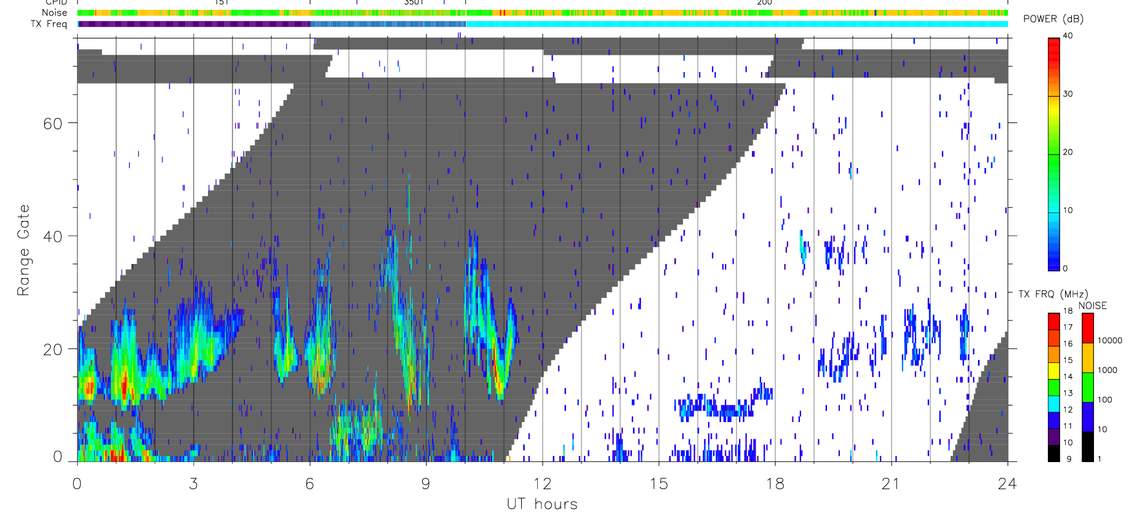1134x523 pixels.
Task: Click the "NOISE" legend title
Action: point(1093,306)
